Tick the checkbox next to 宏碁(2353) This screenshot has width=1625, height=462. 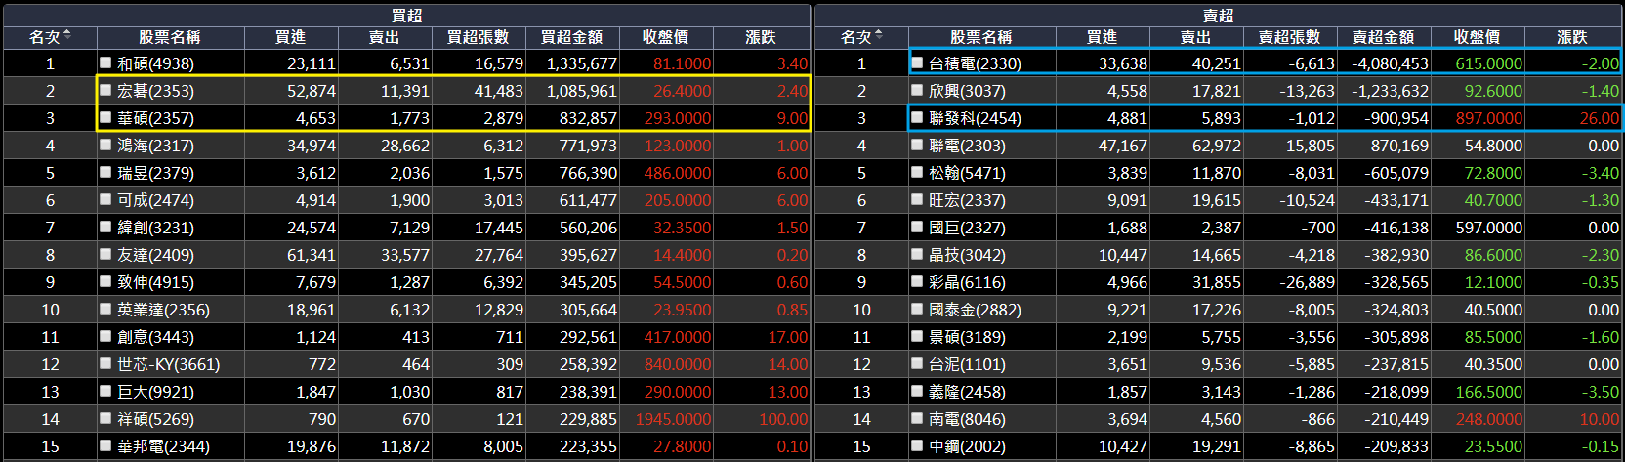(105, 90)
